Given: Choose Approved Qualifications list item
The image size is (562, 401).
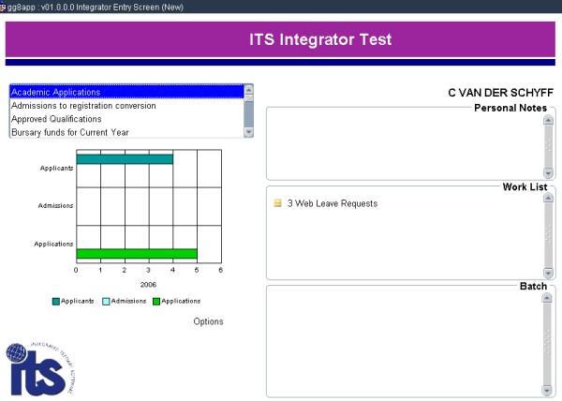Looking at the screenshot, I should (126, 119).
